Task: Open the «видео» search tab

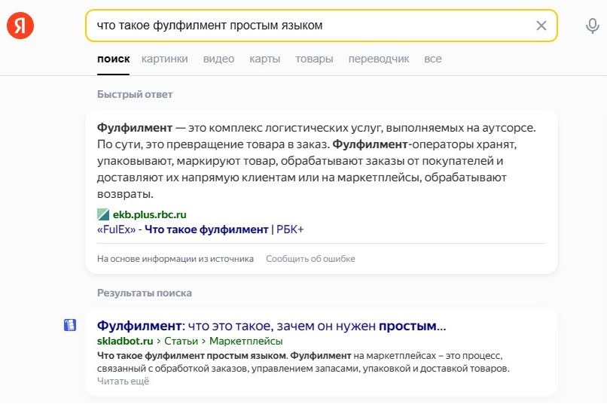Action: click(218, 59)
